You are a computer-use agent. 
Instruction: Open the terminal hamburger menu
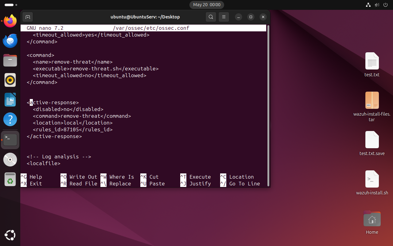[224, 17]
